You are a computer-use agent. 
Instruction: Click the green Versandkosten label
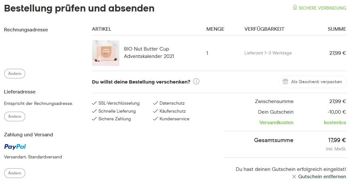pyautogui.click(x=276, y=123)
